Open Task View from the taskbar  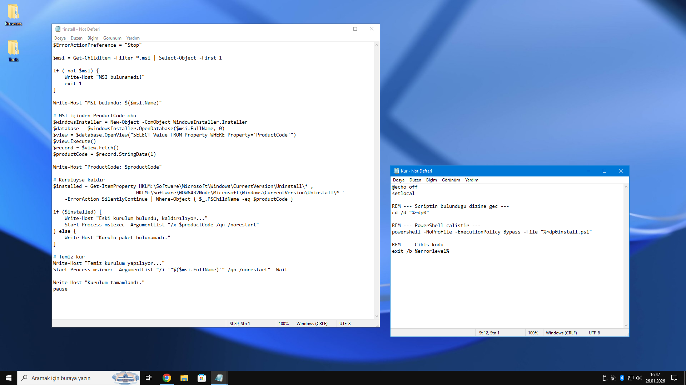(x=149, y=378)
